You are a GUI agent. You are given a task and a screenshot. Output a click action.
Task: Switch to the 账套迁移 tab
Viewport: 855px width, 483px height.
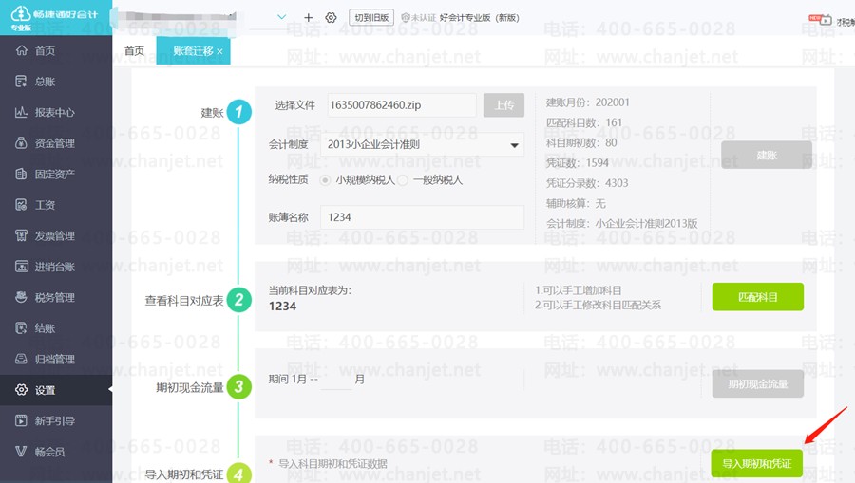(193, 50)
